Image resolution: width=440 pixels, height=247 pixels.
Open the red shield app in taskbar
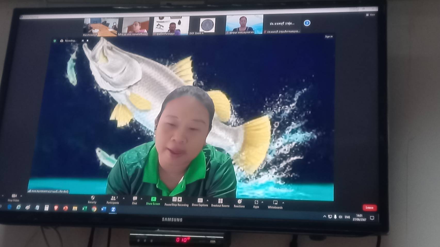56,208
